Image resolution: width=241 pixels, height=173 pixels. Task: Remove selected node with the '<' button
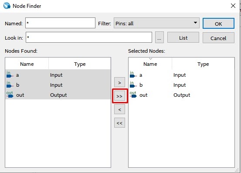(x=119, y=109)
